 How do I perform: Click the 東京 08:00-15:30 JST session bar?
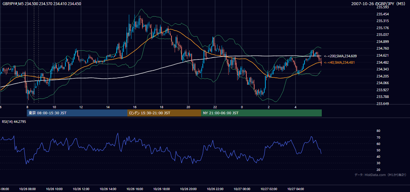pos(77,113)
